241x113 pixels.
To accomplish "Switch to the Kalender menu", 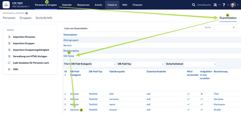I will (x=67, y=5).
